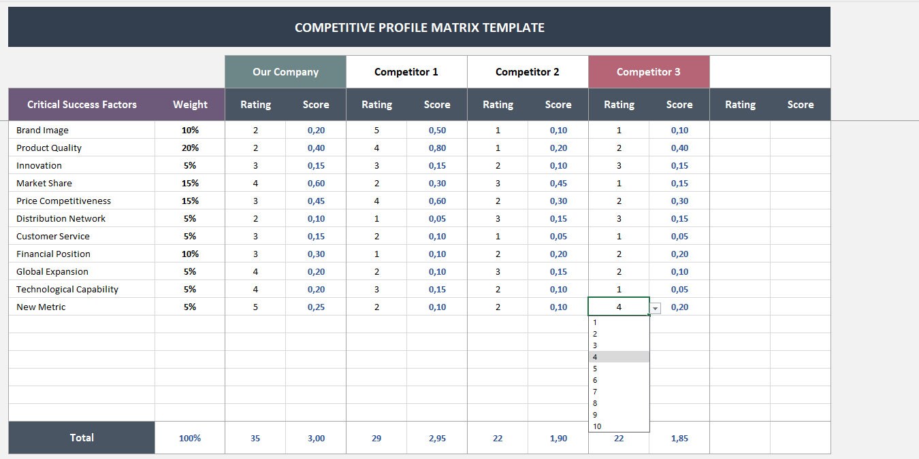Select the Product Quality weight cell showing 20%
This screenshot has height=459, width=919.
(x=189, y=148)
